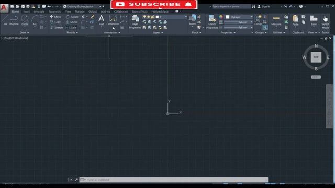
Task: Click the Stretch button
Action: (56, 27)
